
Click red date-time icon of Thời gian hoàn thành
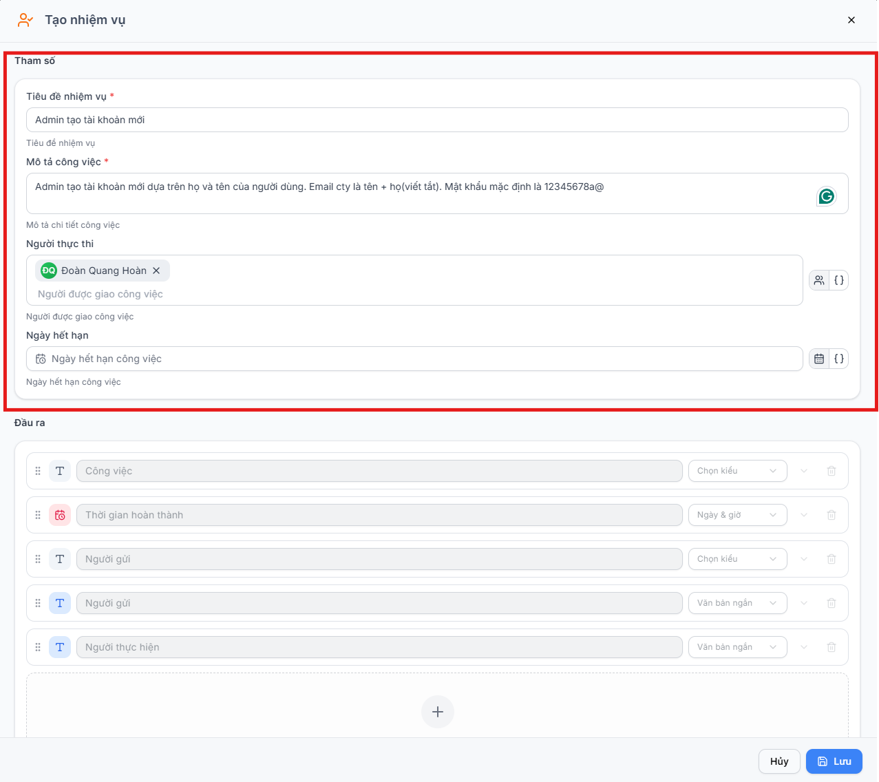point(60,515)
